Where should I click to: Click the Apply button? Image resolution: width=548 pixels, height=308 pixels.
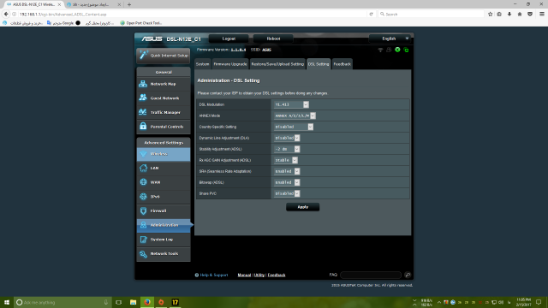[302, 207]
